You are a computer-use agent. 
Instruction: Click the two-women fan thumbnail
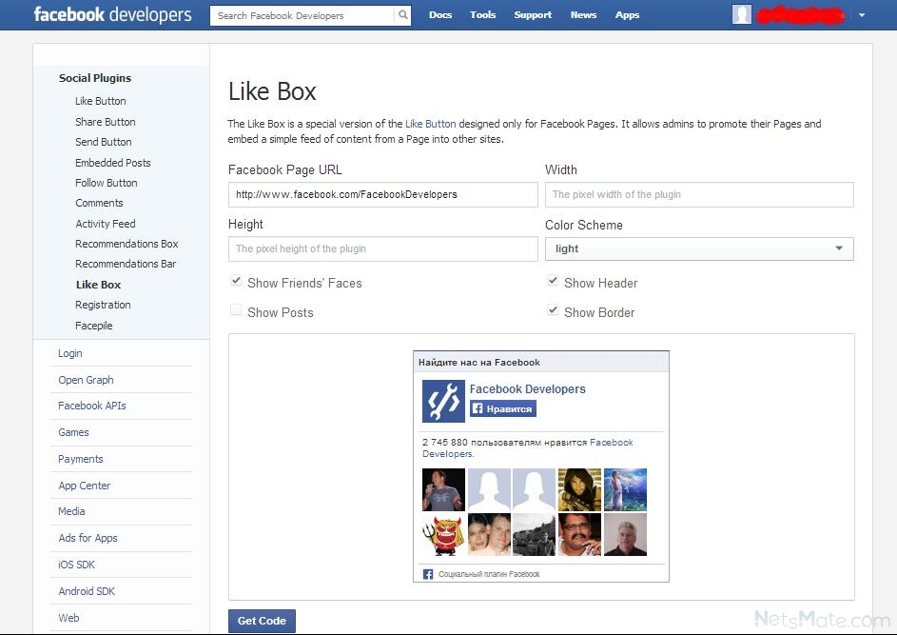point(489,534)
